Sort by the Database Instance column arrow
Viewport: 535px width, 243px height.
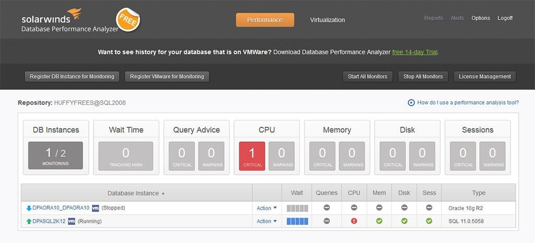pos(163,193)
